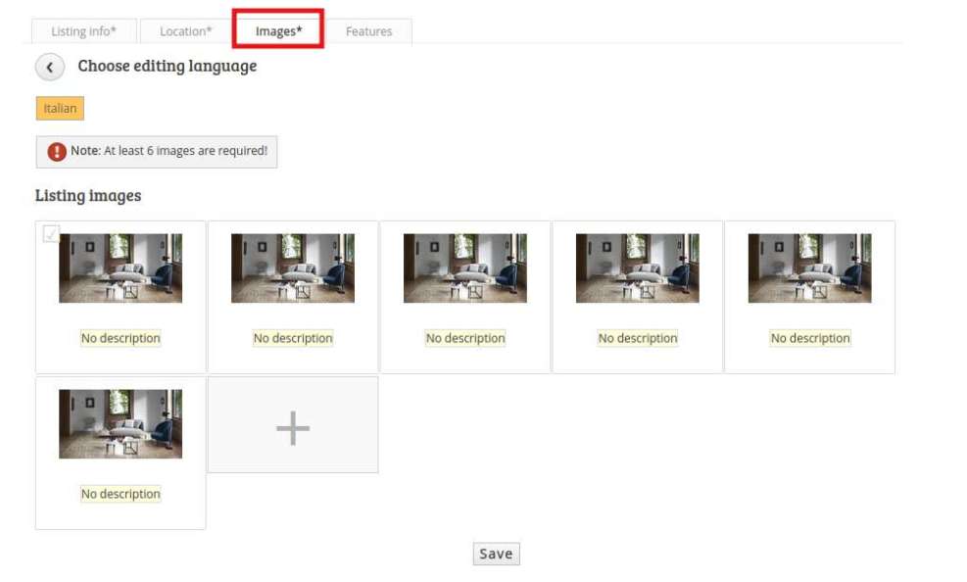This screenshot has height=582, width=967.
Task: Toggle the checkbox on the first listing image
Action: (x=51, y=234)
